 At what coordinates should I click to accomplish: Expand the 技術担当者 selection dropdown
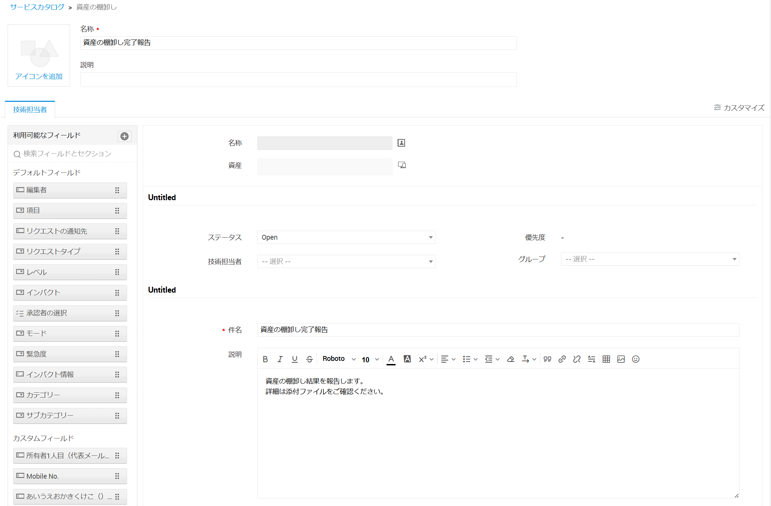pos(346,261)
